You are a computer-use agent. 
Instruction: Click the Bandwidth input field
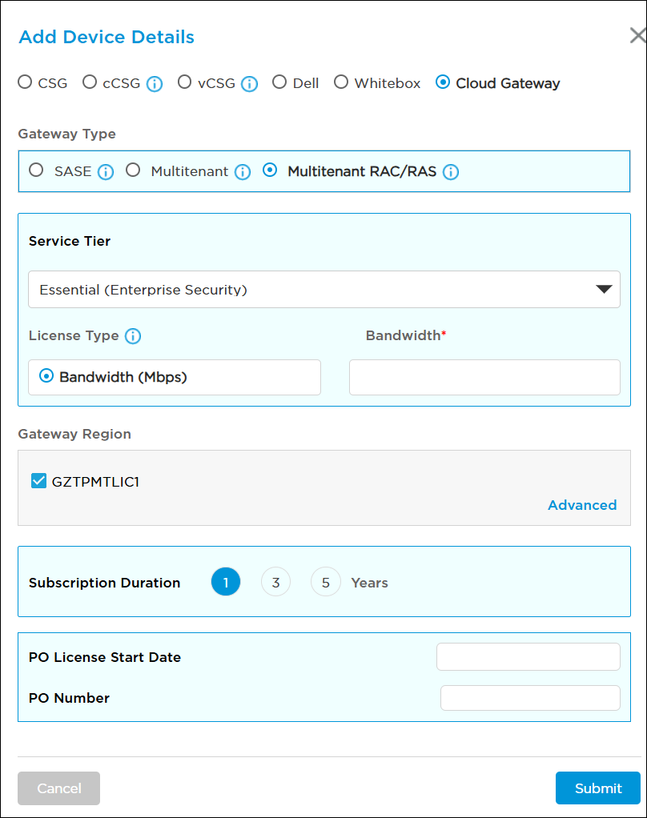click(x=484, y=377)
